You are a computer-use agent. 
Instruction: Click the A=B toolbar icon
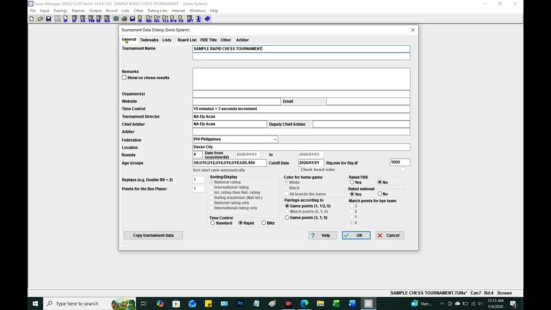click(x=173, y=19)
